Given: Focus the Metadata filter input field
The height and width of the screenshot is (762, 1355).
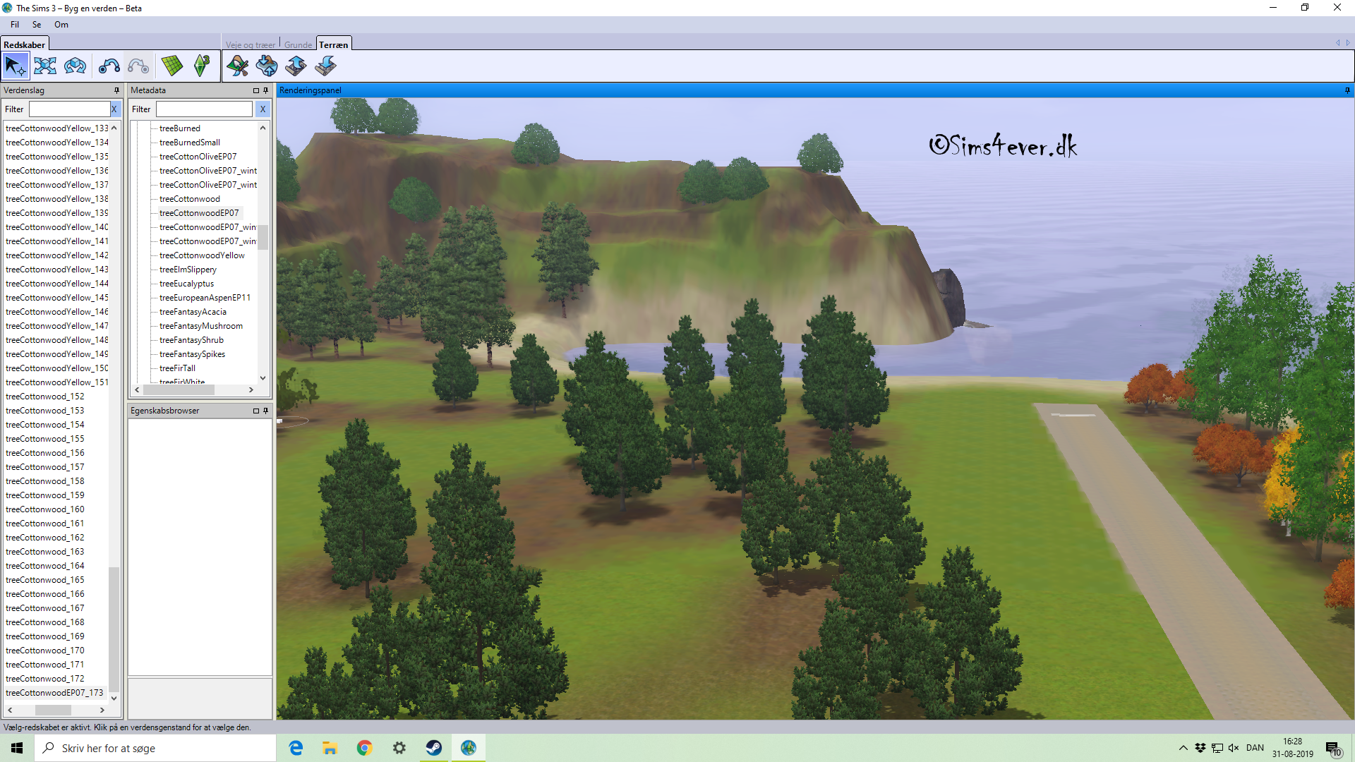Looking at the screenshot, I should click(x=204, y=109).
